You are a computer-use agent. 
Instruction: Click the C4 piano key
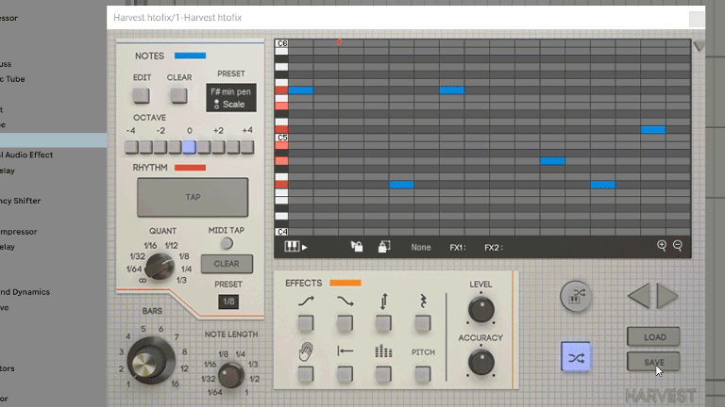(x=281, y=232)
